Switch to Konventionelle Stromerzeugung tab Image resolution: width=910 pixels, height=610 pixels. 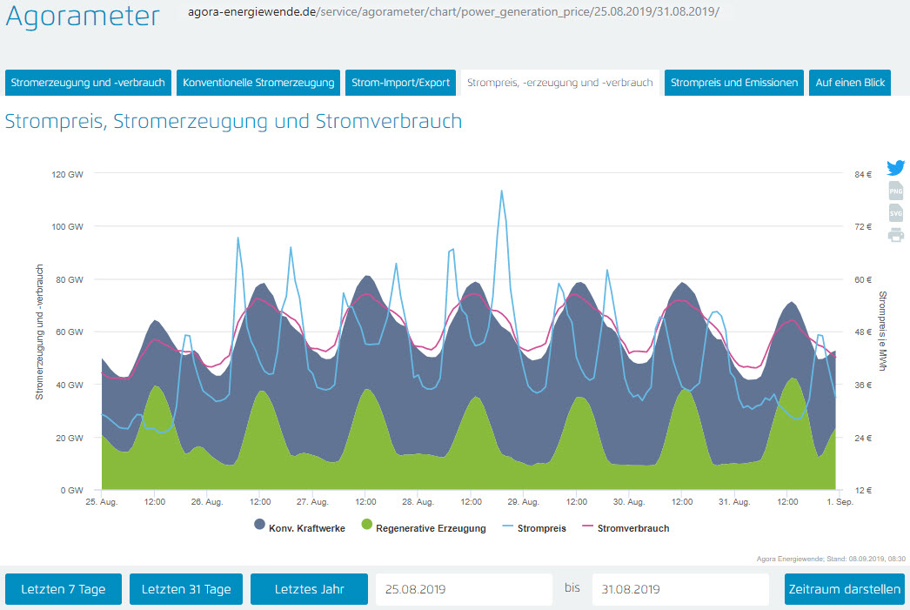[258, 83]
